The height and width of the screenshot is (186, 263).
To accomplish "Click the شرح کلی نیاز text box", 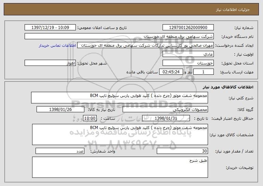I will 120,97.
